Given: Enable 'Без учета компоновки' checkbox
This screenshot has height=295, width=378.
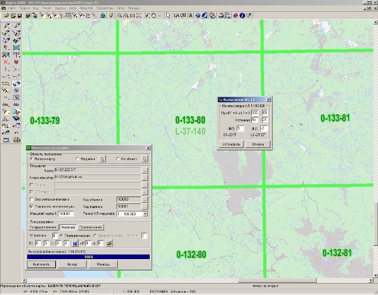Looking at the screenshot, I should pyautogui.click(x=31, y=199).
